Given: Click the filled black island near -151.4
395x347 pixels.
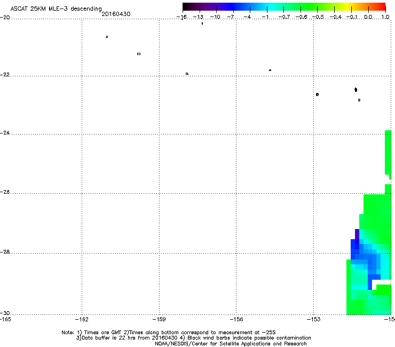Looking at the screenshot, I should coord(355,90).
